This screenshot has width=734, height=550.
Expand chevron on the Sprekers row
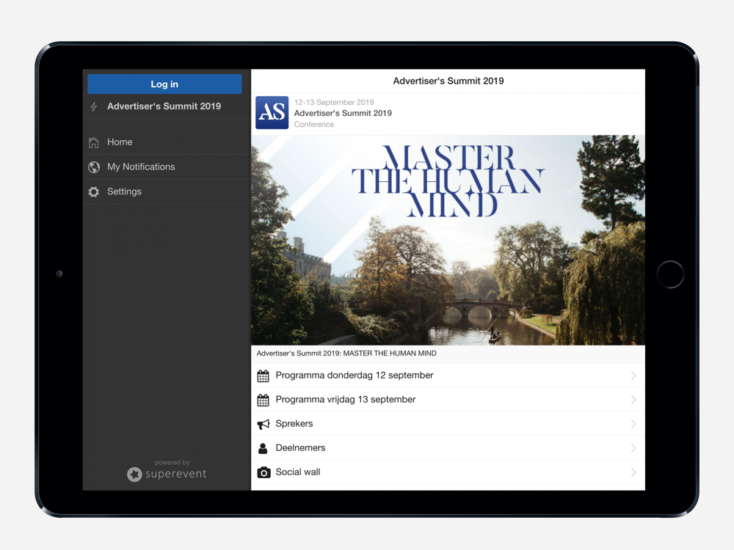click(633, 424)
